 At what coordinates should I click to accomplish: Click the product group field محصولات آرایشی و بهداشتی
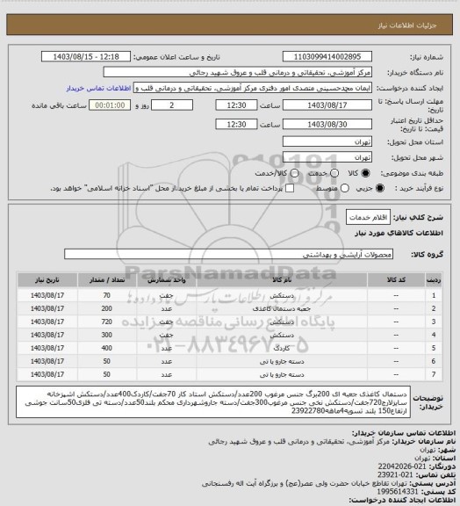click(x=228, y=254)
